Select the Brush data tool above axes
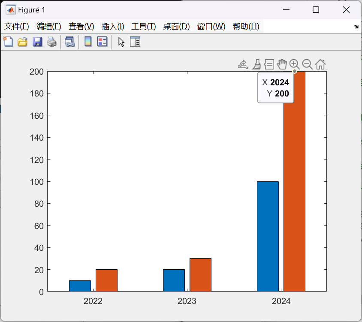The height and width of the screenshot is (322, 362). [x=256, y=65]
